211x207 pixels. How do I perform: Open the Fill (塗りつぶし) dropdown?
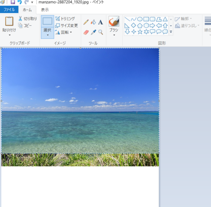[x=187, y=26]
